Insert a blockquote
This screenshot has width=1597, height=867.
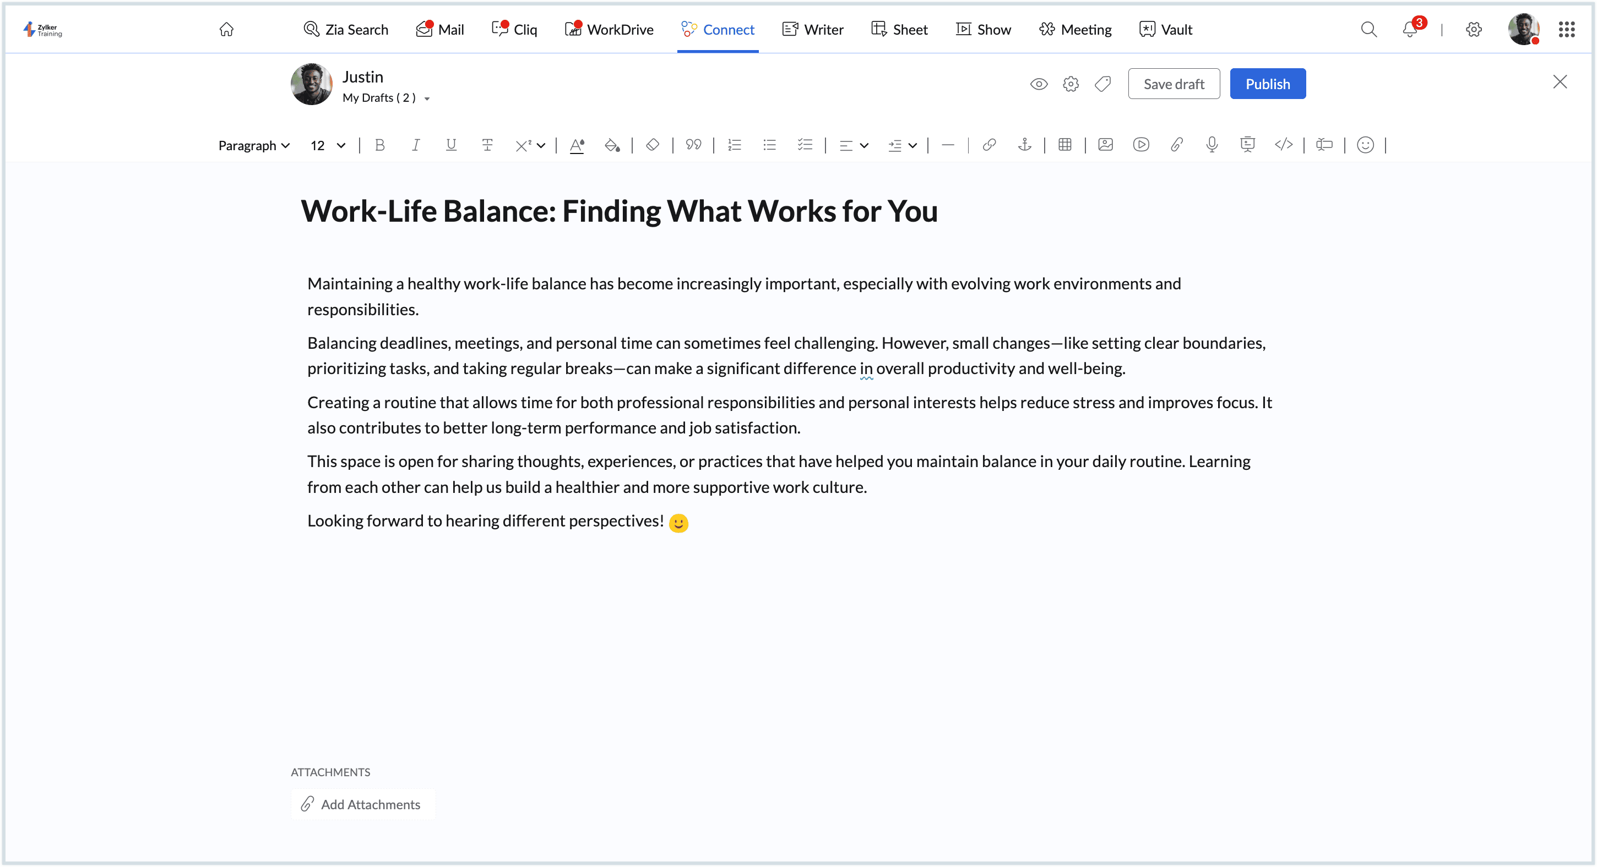[x=693, y=145]
